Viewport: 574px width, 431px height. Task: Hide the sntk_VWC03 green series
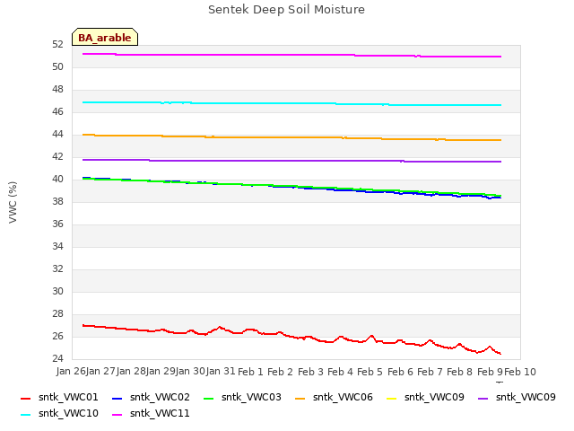tap(242, 397)
